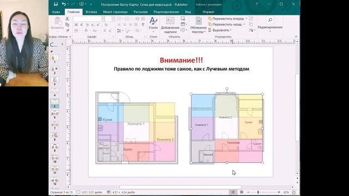
Task: Click the zoom percentage 62%
Action: point(286,192)
